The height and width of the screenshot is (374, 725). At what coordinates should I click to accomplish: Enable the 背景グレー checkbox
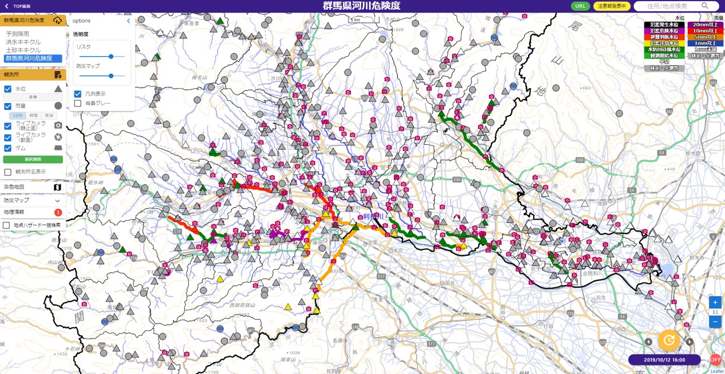point(78,104)
